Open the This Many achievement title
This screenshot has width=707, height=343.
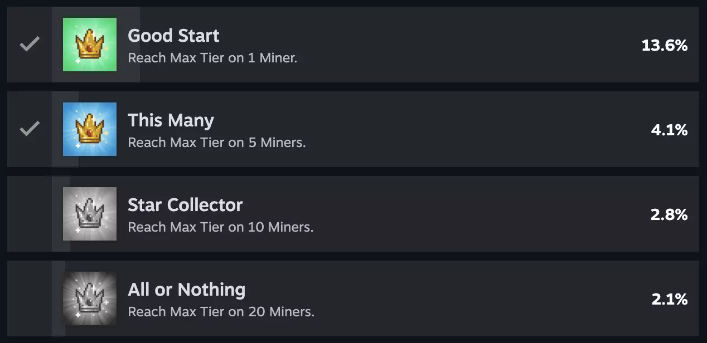tap(171, 120)
